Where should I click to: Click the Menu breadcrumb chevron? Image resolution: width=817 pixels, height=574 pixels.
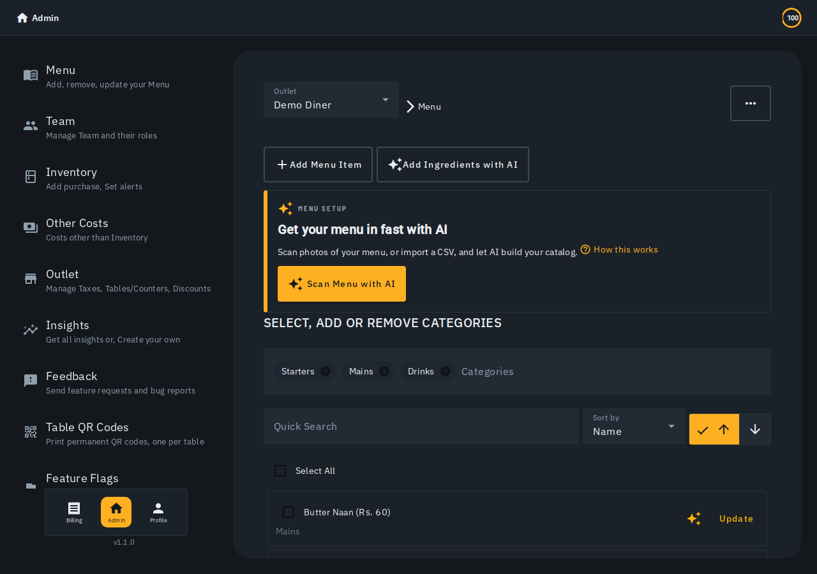point(410,107)
